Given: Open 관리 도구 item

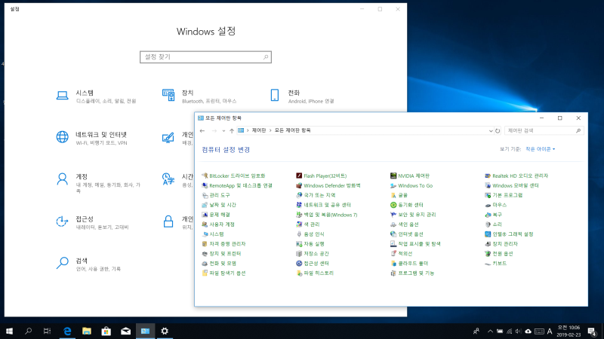Looking at the screenshot, I should [216, 195].
